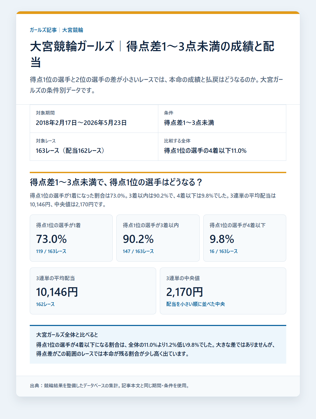The image size is (316, 419).
Task: Click the 90.2% statistic
Action: (138, 239)
